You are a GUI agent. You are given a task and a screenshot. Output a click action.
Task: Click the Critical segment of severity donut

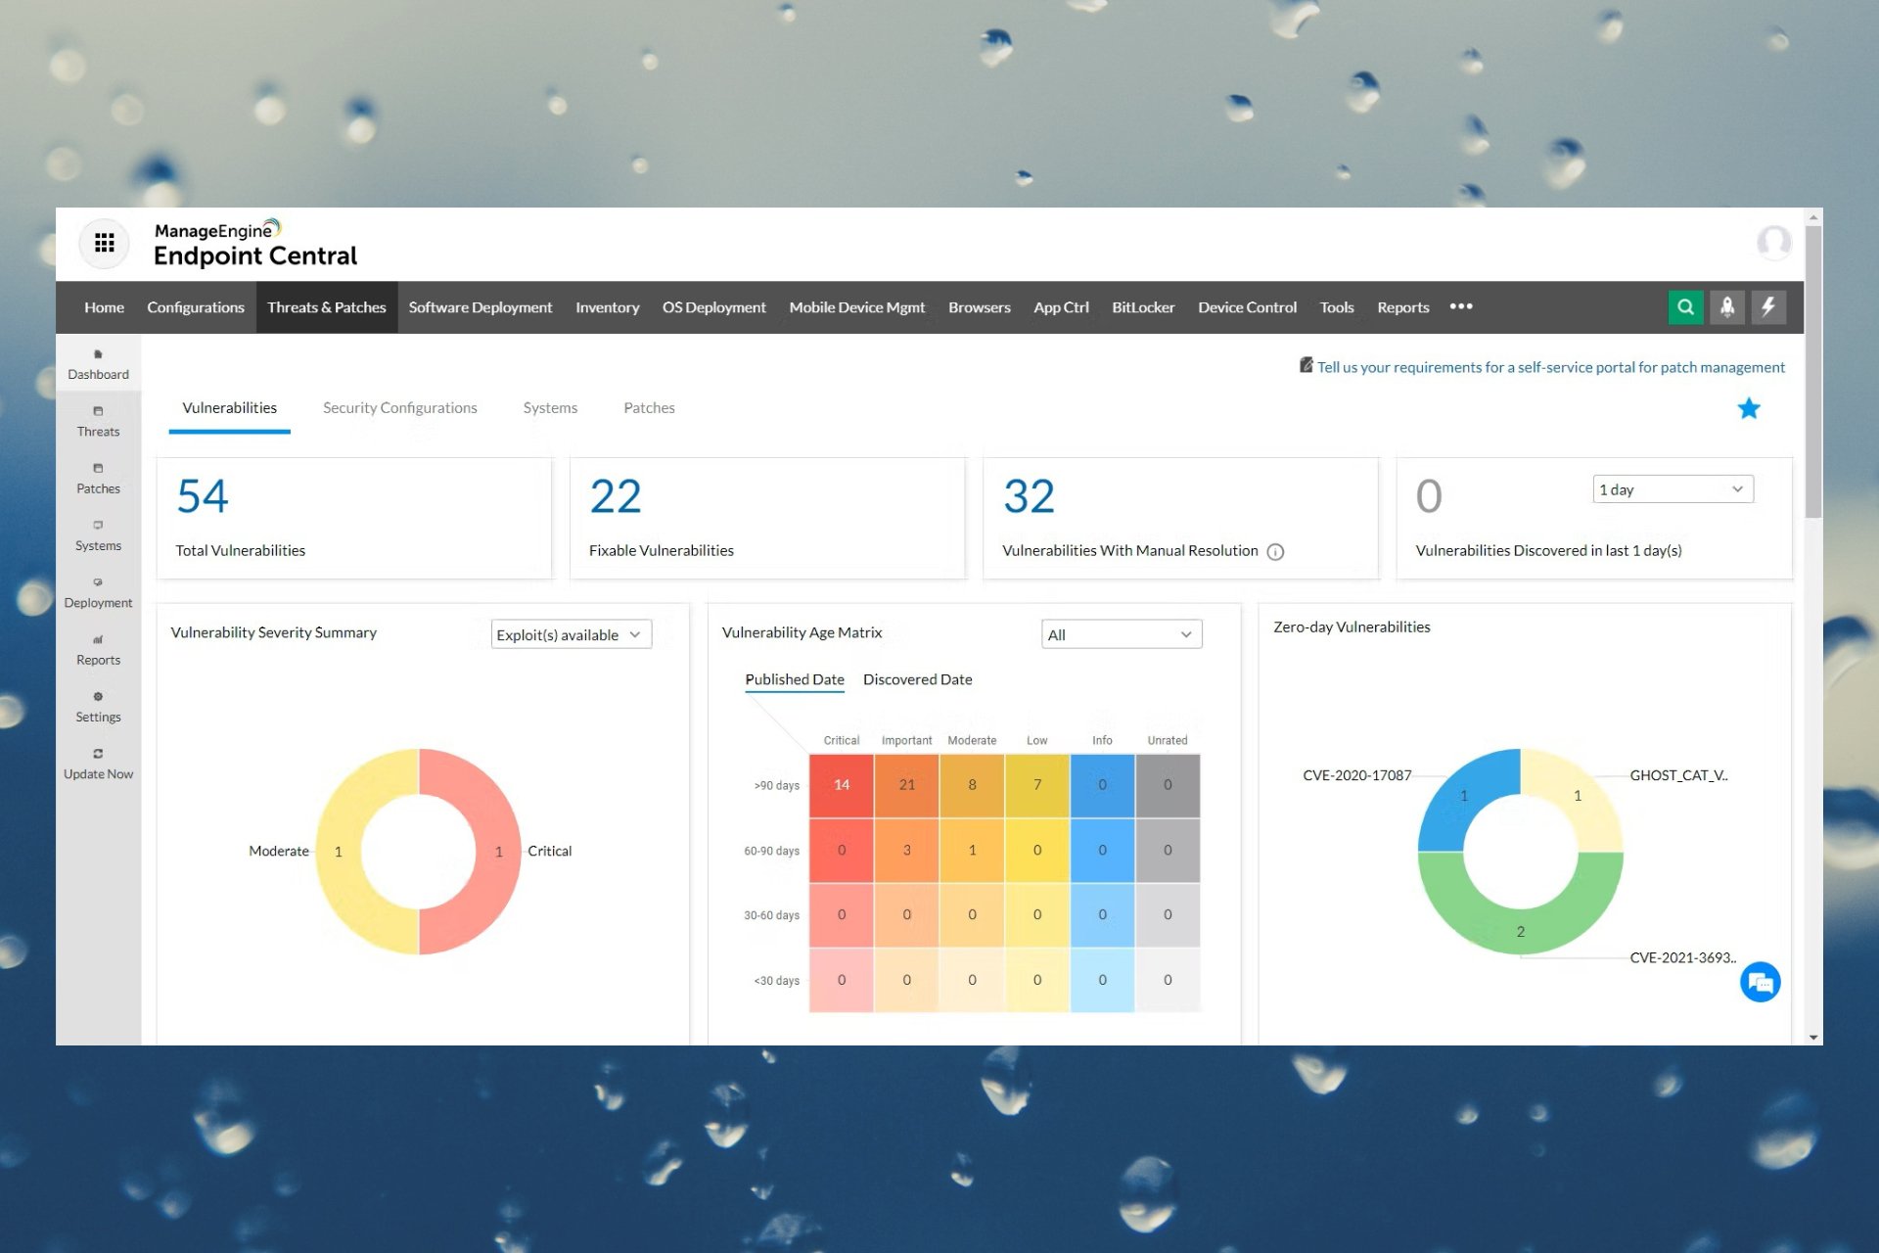(x=499, y=852)
